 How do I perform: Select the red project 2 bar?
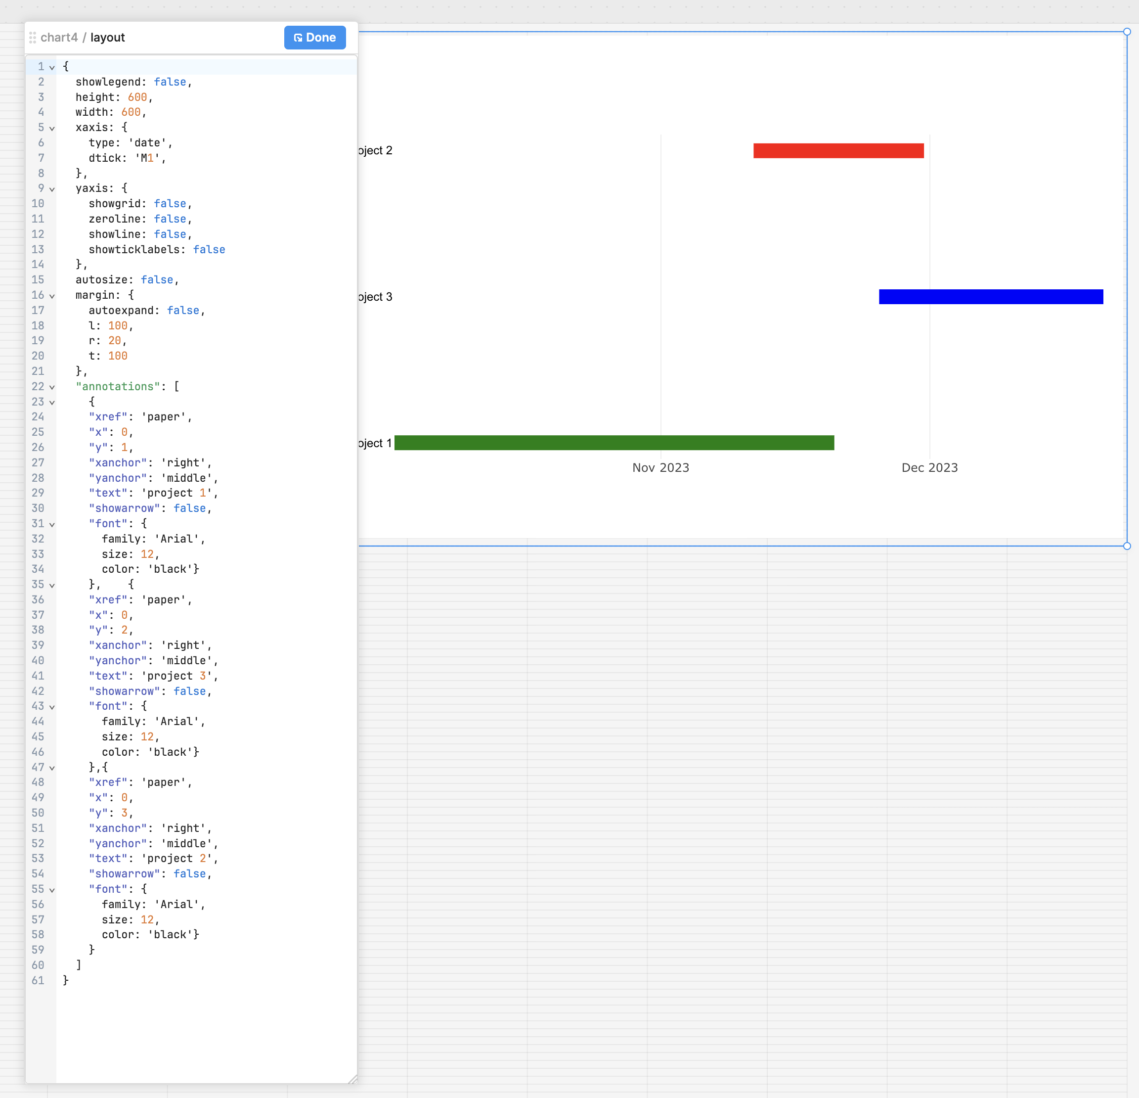coord(838,150)
